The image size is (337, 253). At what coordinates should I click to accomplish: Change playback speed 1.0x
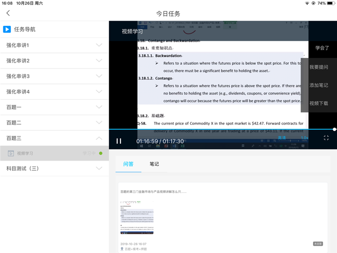tap(304, 138)
